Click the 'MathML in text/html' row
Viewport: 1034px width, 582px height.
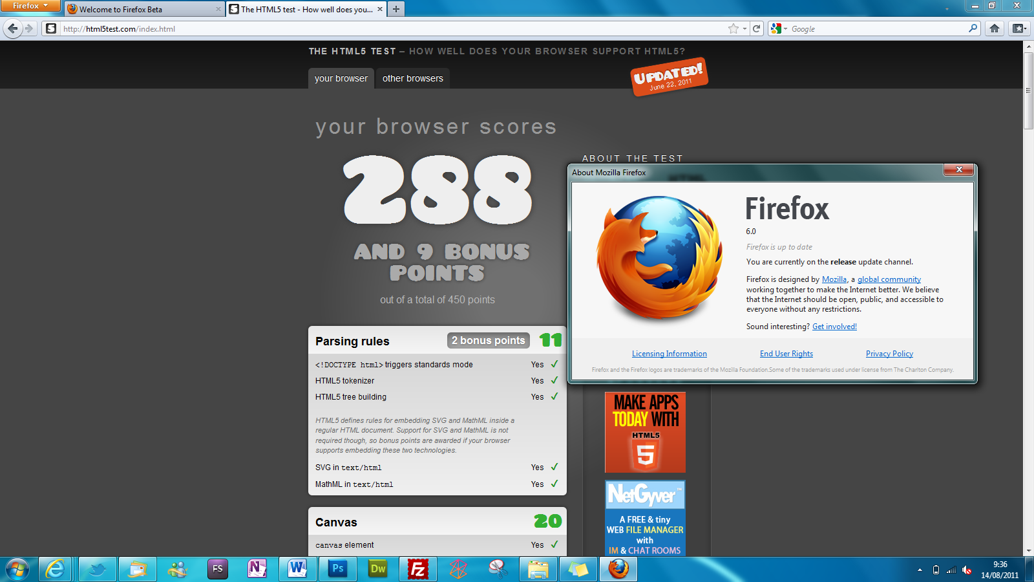tap(438, 484)
